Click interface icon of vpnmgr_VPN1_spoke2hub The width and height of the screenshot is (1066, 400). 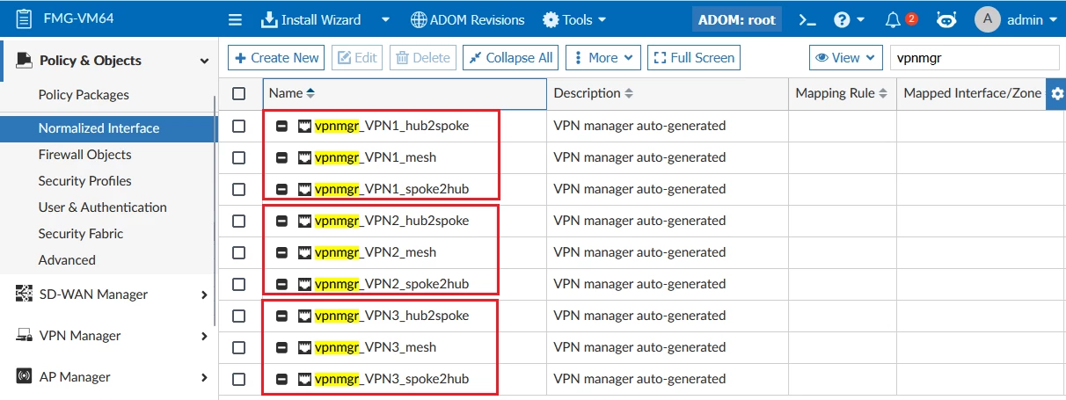[305, 189]
